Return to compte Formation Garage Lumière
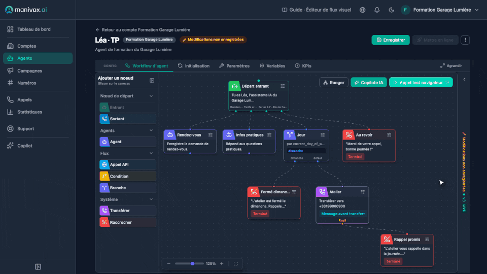Screen dimensions: 487x274 [143, 30]
